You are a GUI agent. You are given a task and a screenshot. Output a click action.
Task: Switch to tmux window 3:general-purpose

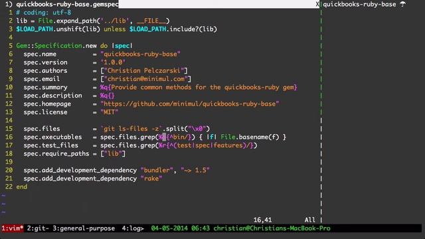[x=84, y=228]
